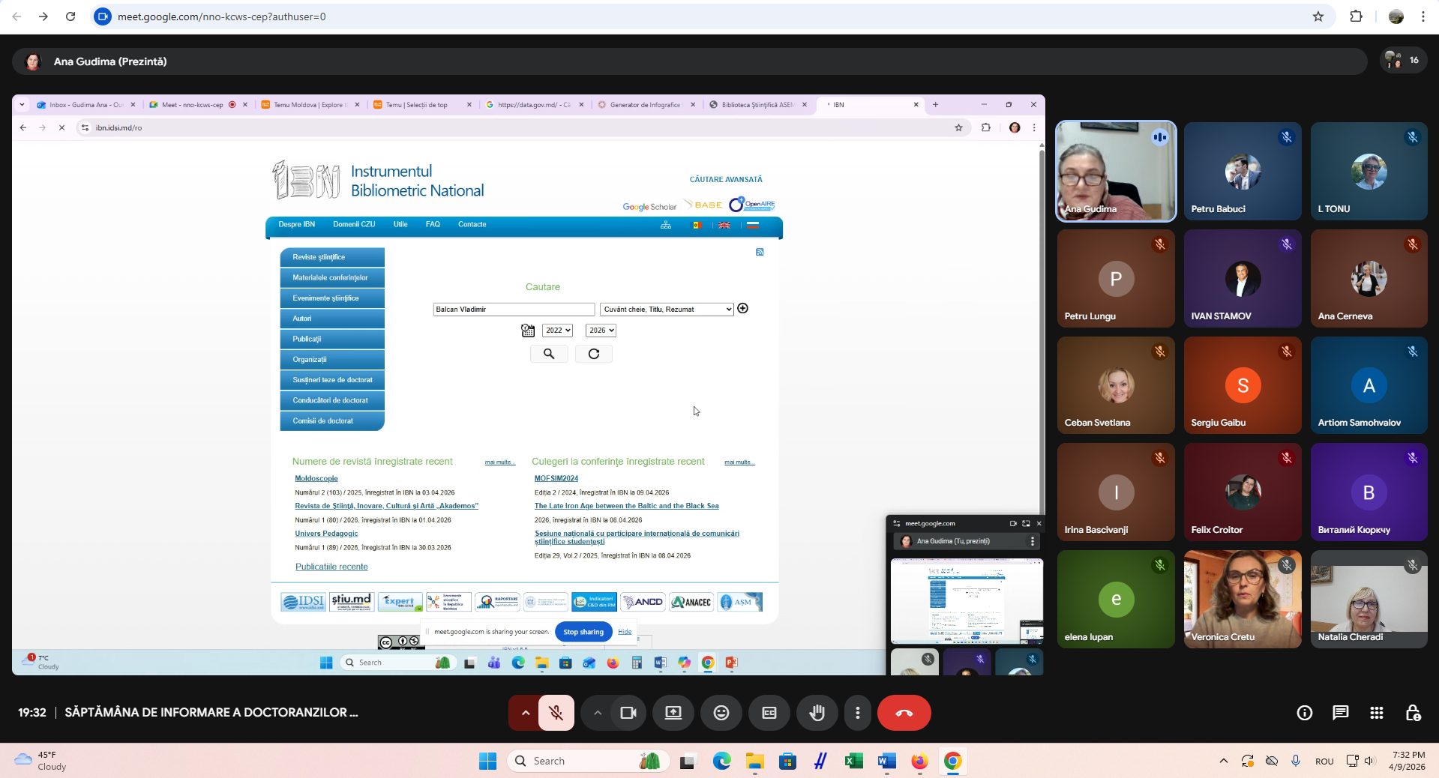This screenshot has height=778, width=1439.
Task: Show hidden icons in system tray
Action: [x=1223, y=761]
